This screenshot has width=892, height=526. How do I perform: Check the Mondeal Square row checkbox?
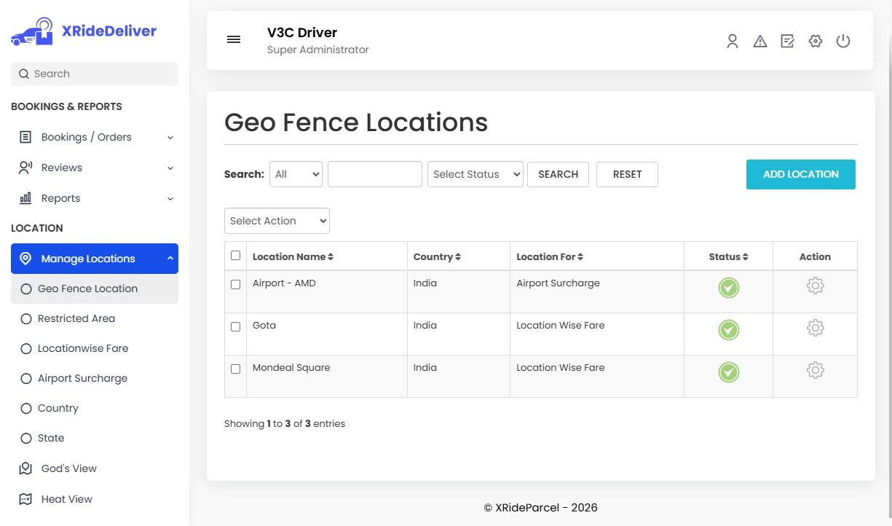[235, 368]
